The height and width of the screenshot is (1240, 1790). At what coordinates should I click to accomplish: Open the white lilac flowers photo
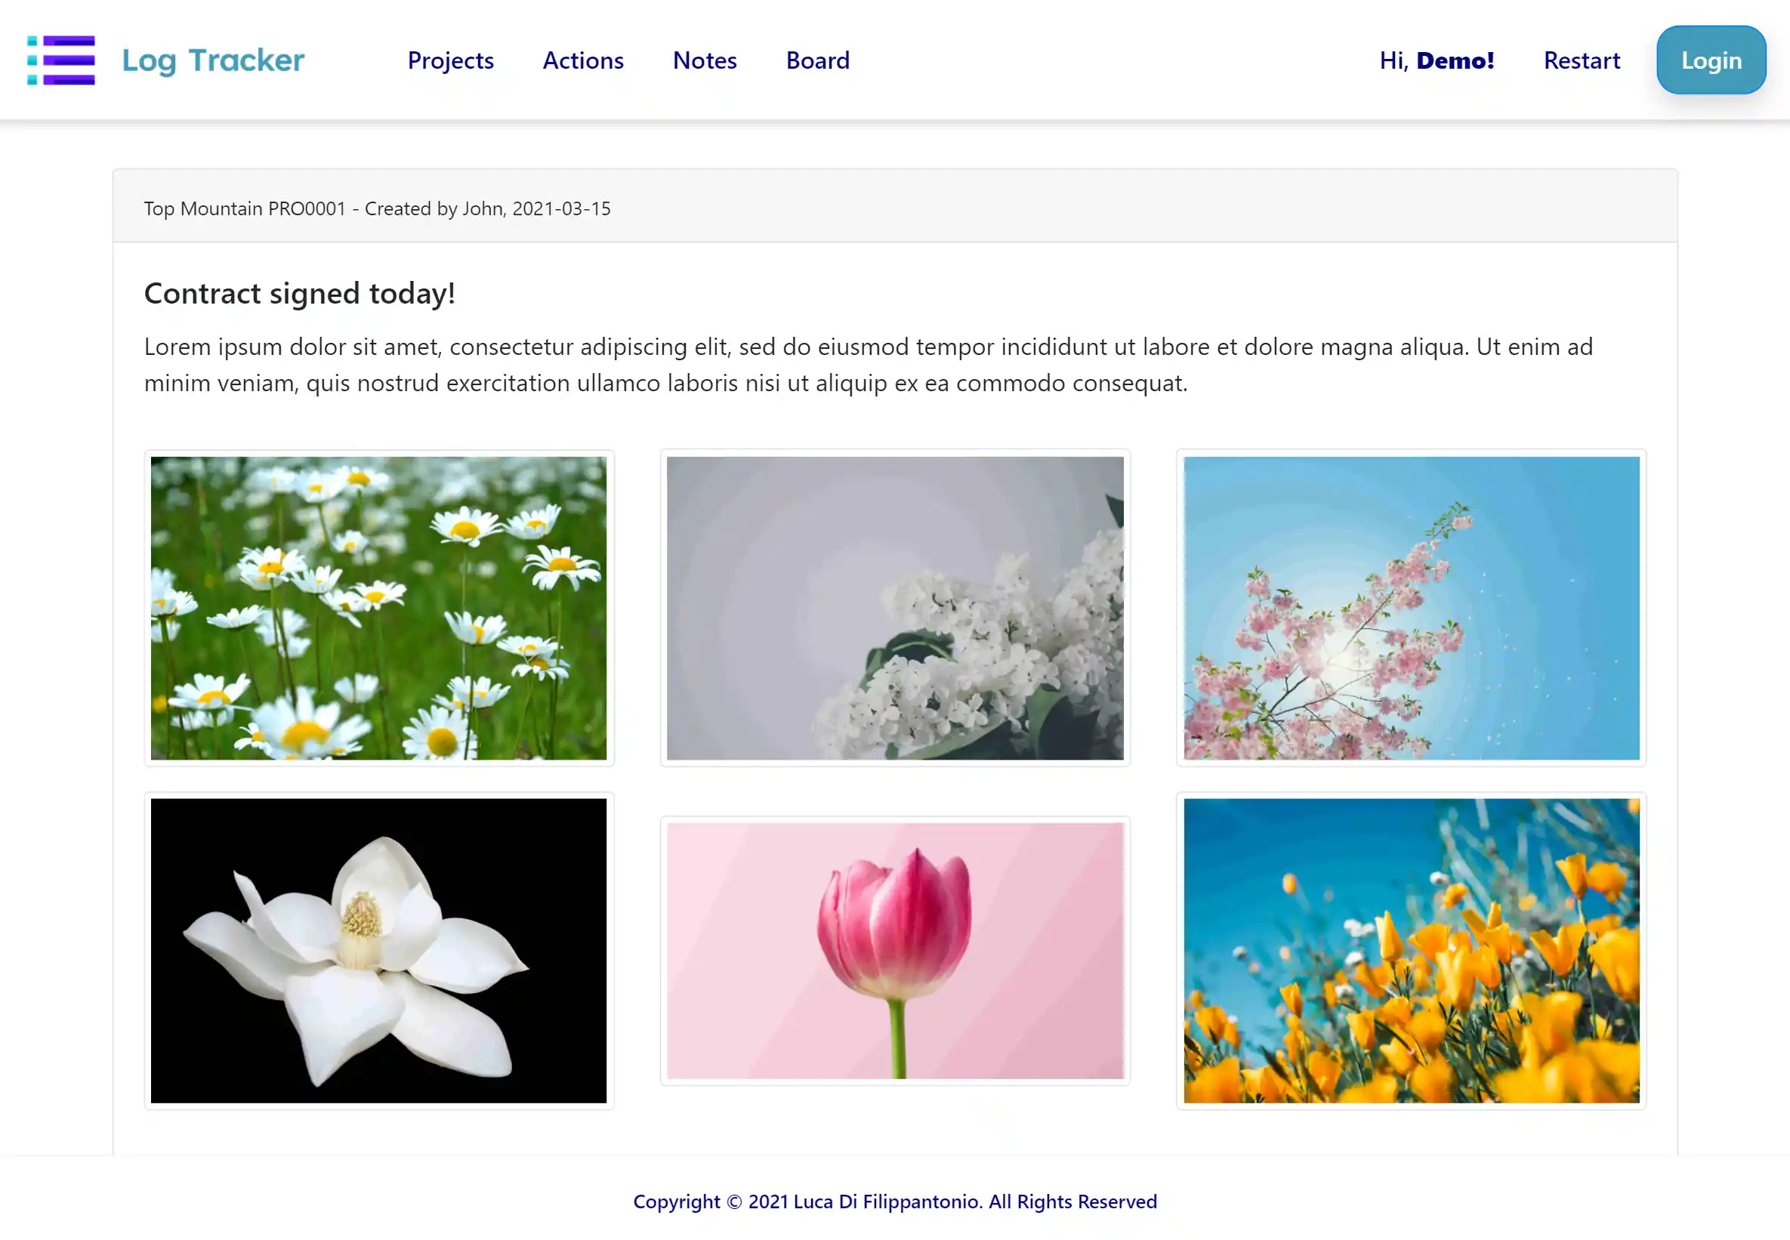894,608
